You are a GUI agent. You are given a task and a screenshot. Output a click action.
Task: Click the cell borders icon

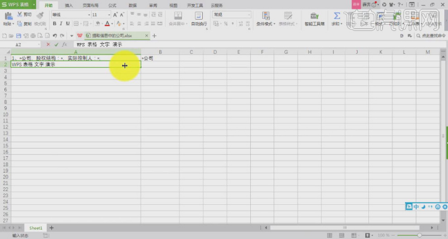(76, 23)
